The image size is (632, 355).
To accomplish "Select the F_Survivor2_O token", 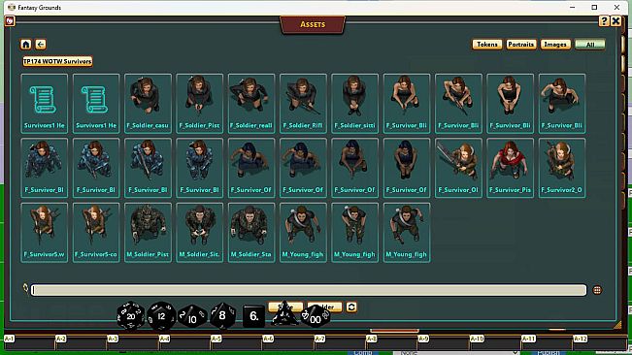I will [562, 168].
